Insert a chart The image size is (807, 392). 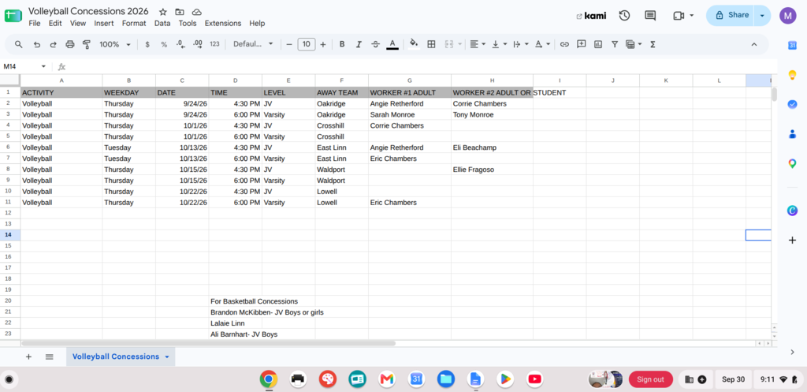tap(598, 44)
